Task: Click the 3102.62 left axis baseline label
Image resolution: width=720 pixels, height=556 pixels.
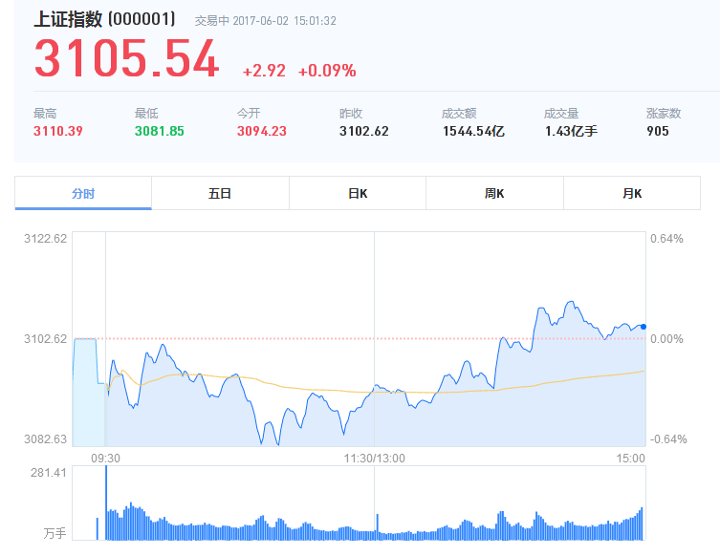Action: click(x=46, y=339)
